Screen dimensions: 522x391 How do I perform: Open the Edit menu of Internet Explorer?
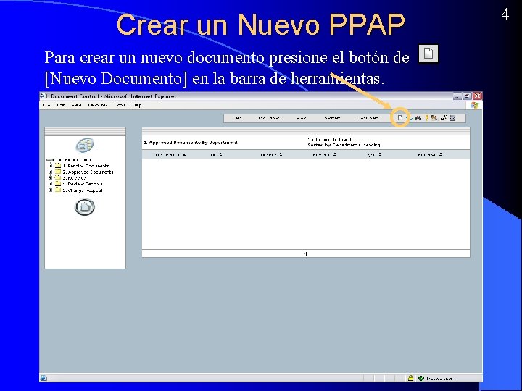(61, 105)
